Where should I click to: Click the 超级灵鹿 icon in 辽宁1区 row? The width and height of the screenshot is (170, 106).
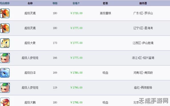pyautogui.click(x=5, y=28)
